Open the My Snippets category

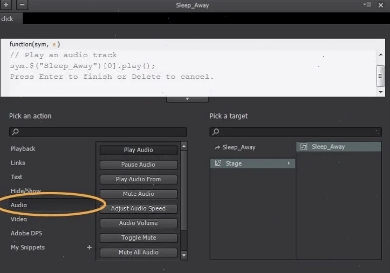[x=28, y=247]
